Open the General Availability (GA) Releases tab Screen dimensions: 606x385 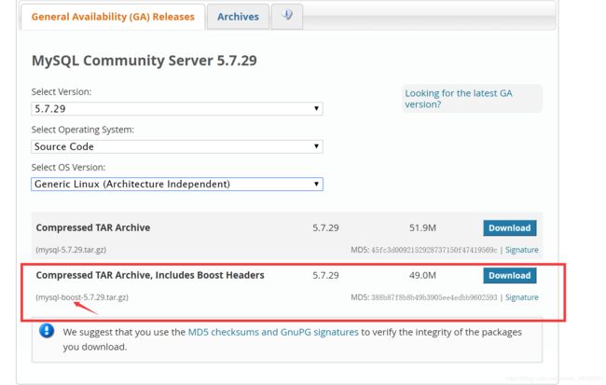point(113,17)
